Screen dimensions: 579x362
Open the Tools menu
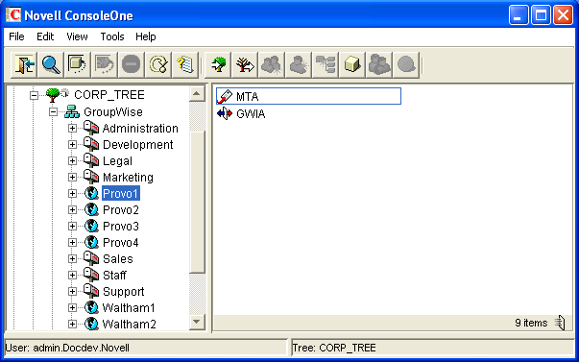112,36
